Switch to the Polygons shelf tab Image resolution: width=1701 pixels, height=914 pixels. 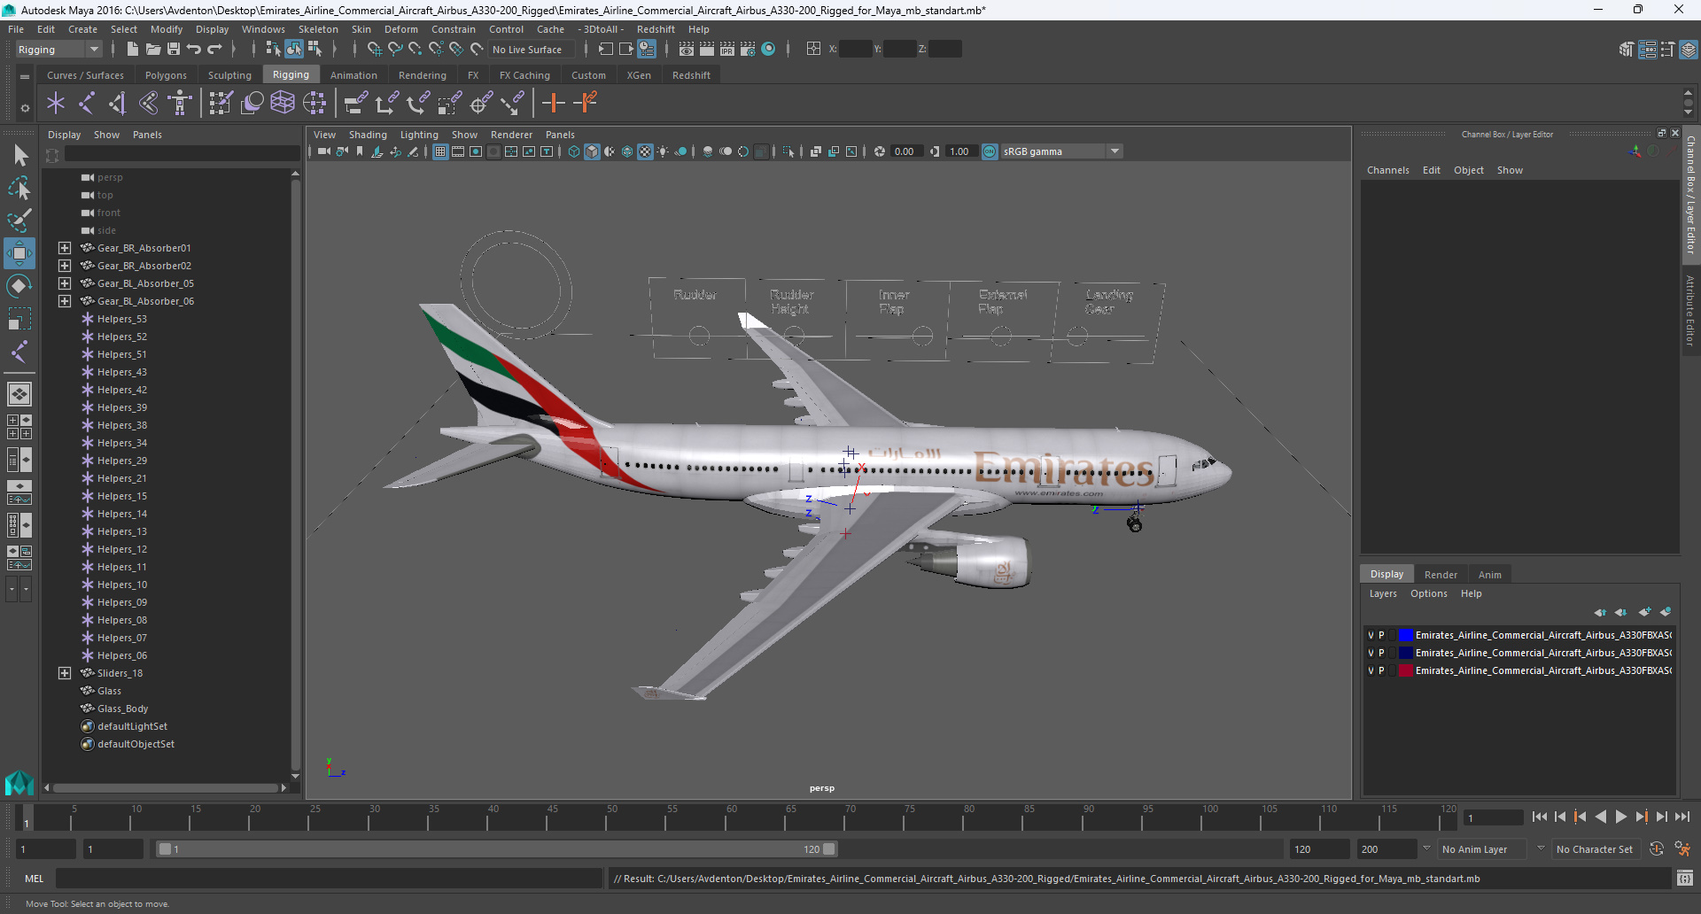click(x=166, y=75)
